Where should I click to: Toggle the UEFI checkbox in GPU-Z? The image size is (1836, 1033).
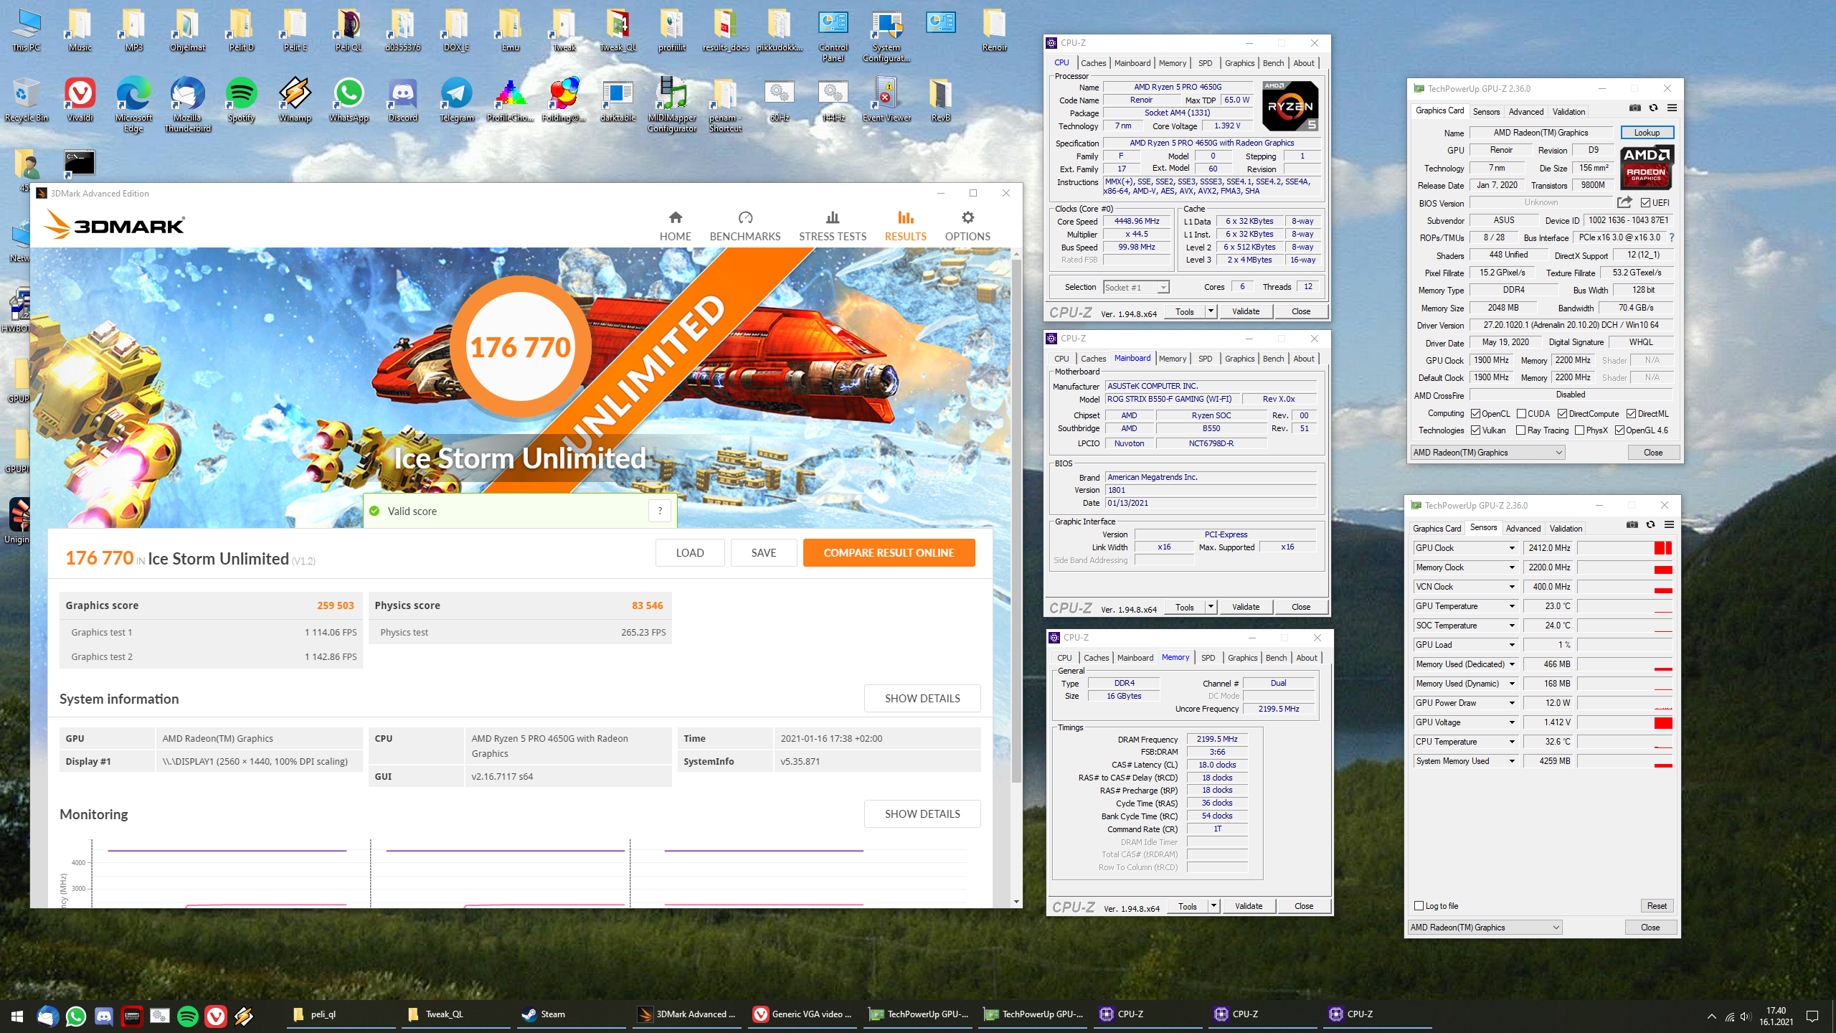1645,203
